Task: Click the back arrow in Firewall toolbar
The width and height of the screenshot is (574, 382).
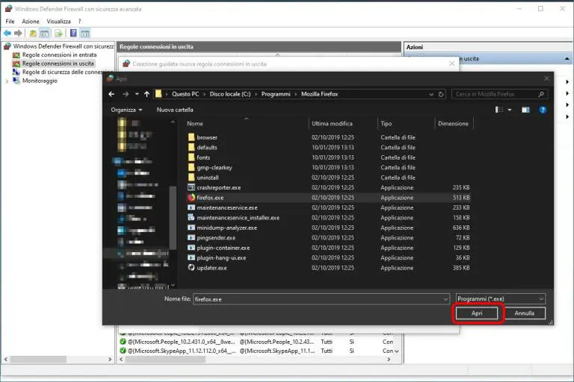Action: tap(7, 34)
